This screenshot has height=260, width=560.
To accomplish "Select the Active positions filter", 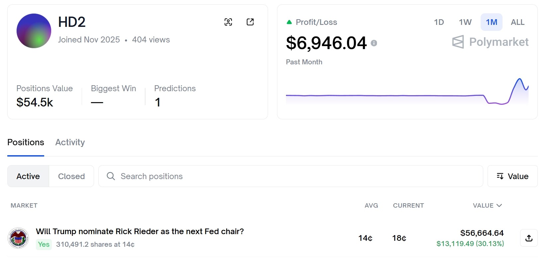I will [28, 176].
